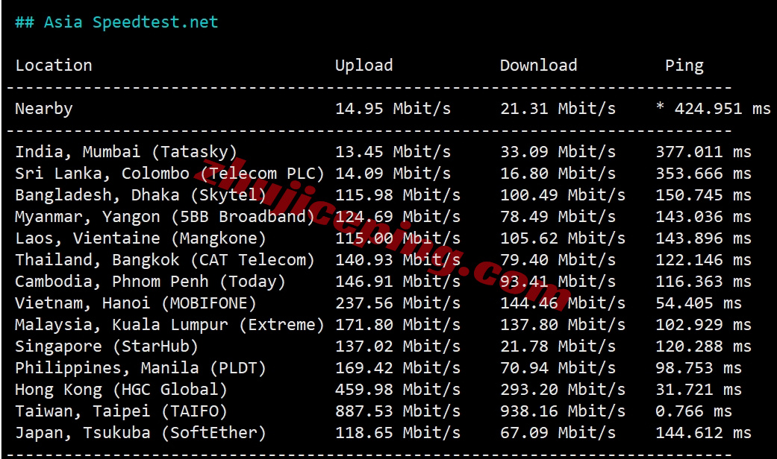
Task: Click 'Philippines, Manila (PLDT)' location
Action: (140, 369)
